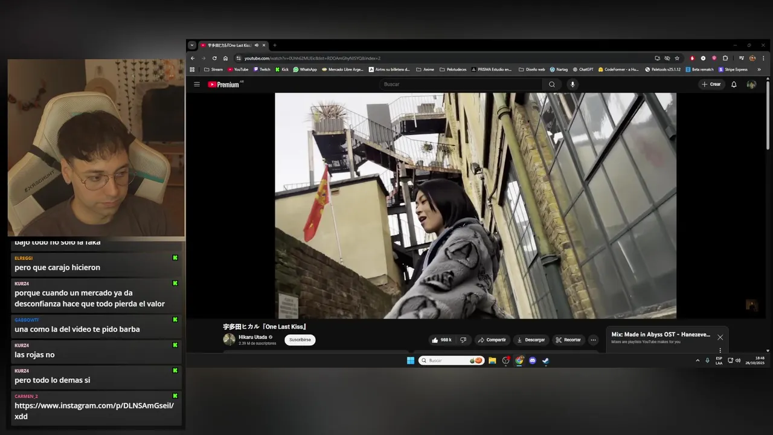The image size is (773, 435).
Task: Open the YouTube account avatar menu
Action: click(751, 84)
